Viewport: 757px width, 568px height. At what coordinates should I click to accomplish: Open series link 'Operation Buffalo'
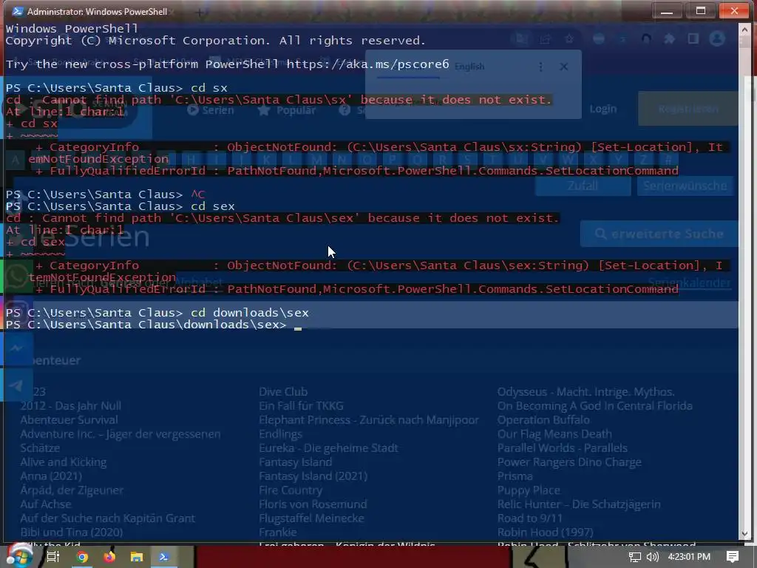[543, 420]
